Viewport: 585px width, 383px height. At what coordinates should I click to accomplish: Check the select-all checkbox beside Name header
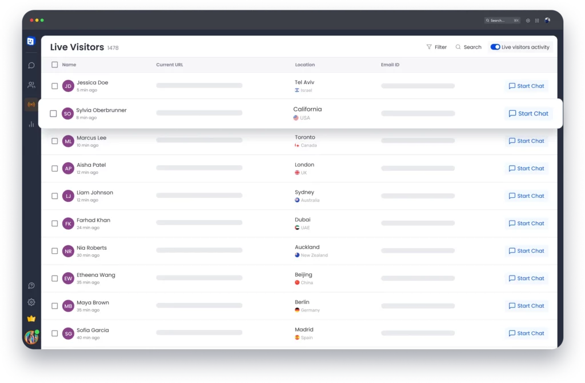point(55,65)
